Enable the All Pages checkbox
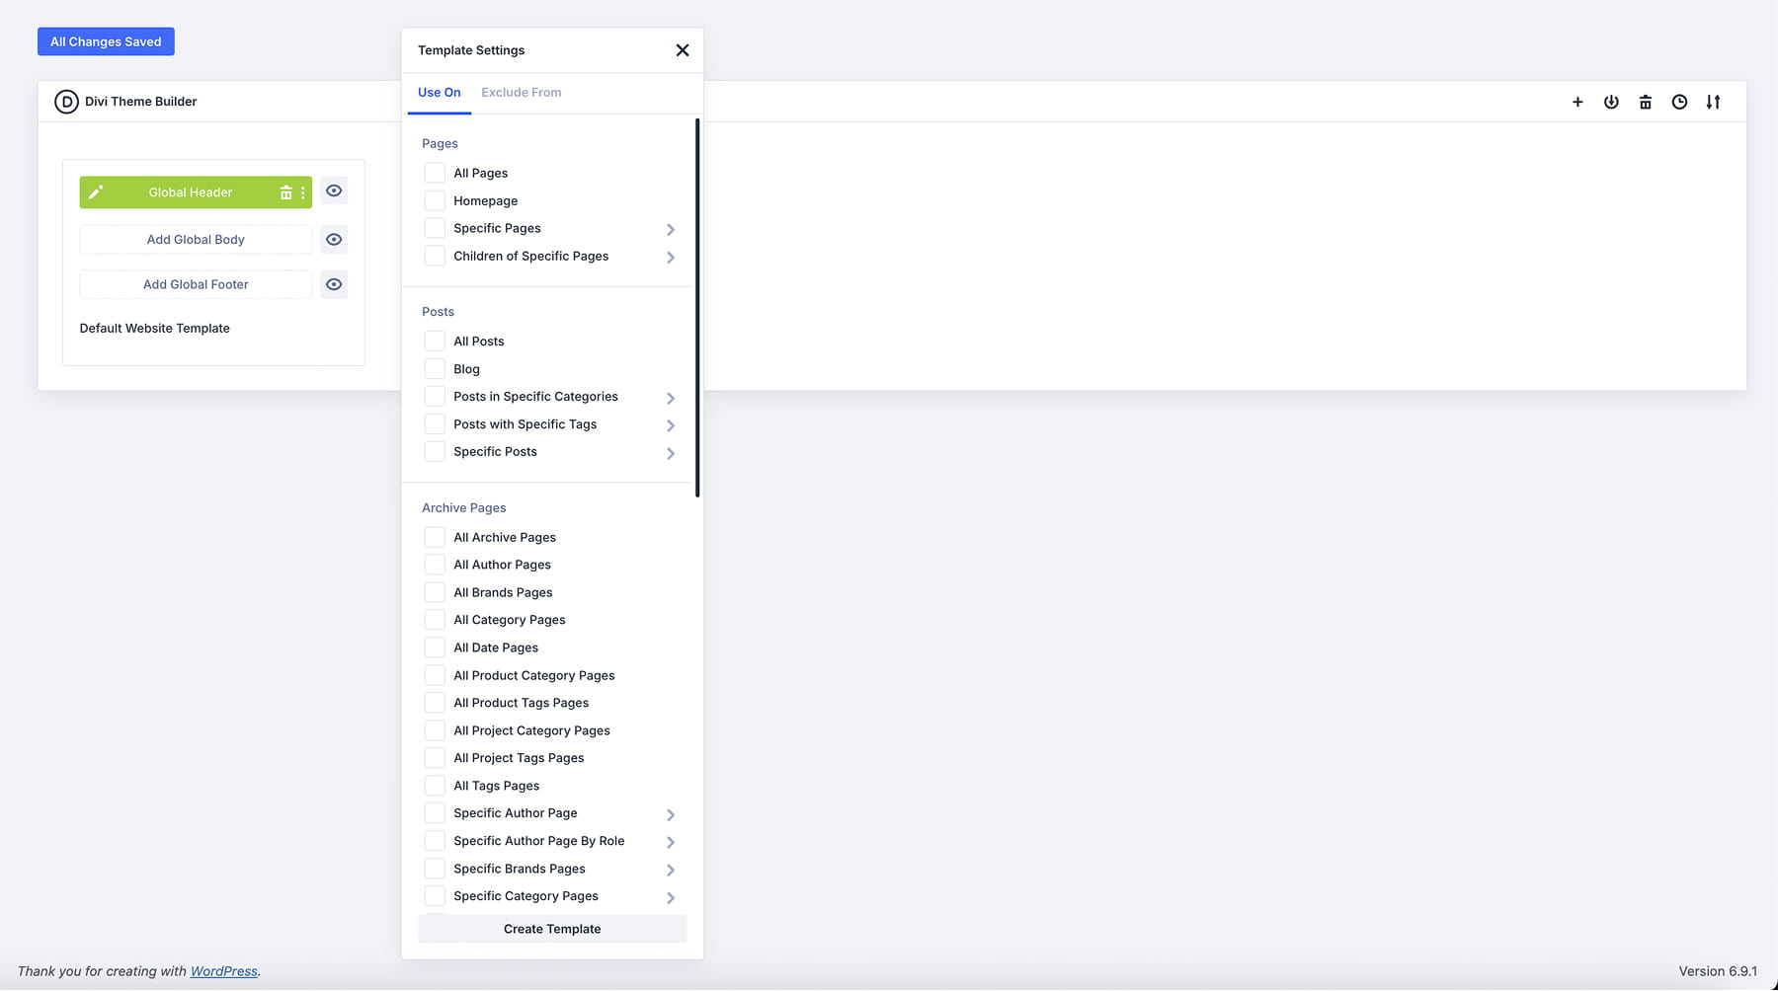The width and height of the screenshot is (1778, 991). point(435,173)
